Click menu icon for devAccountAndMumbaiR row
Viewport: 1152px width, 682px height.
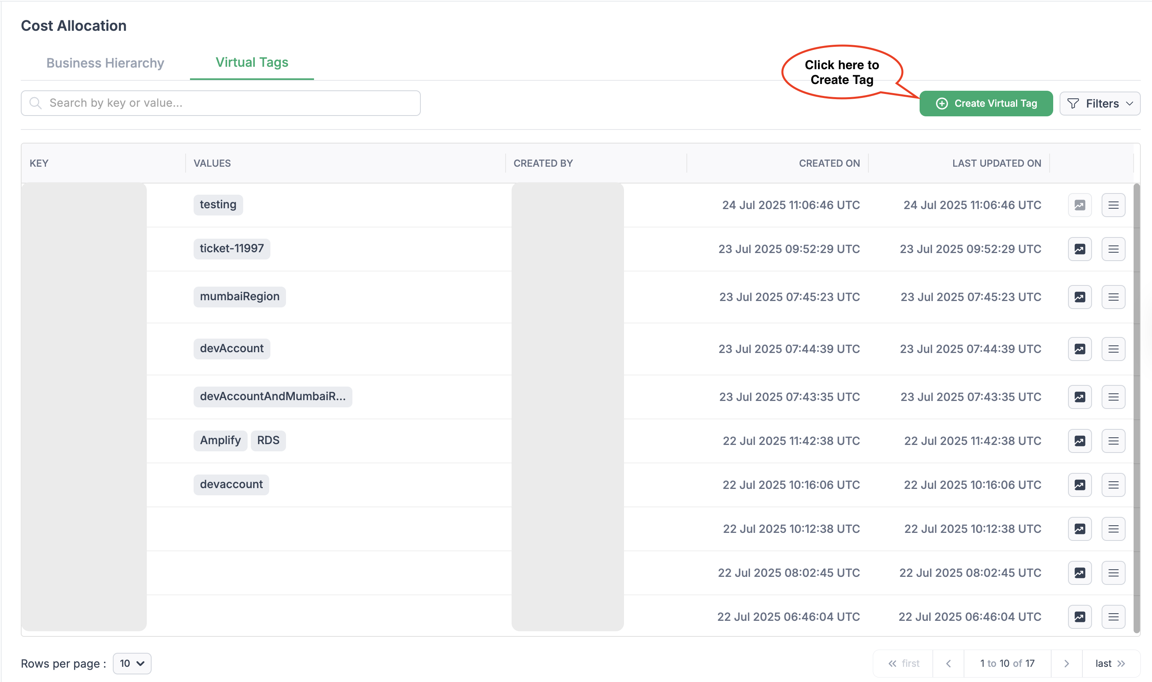1113,397
